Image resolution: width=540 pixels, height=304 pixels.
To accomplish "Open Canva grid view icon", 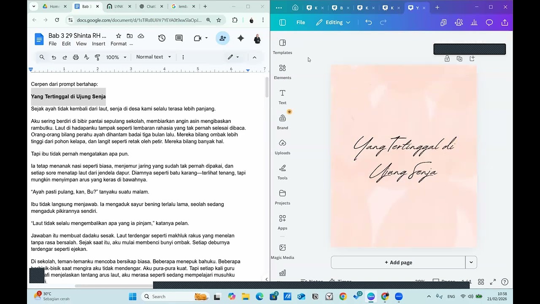I will (x=481, y=282).
